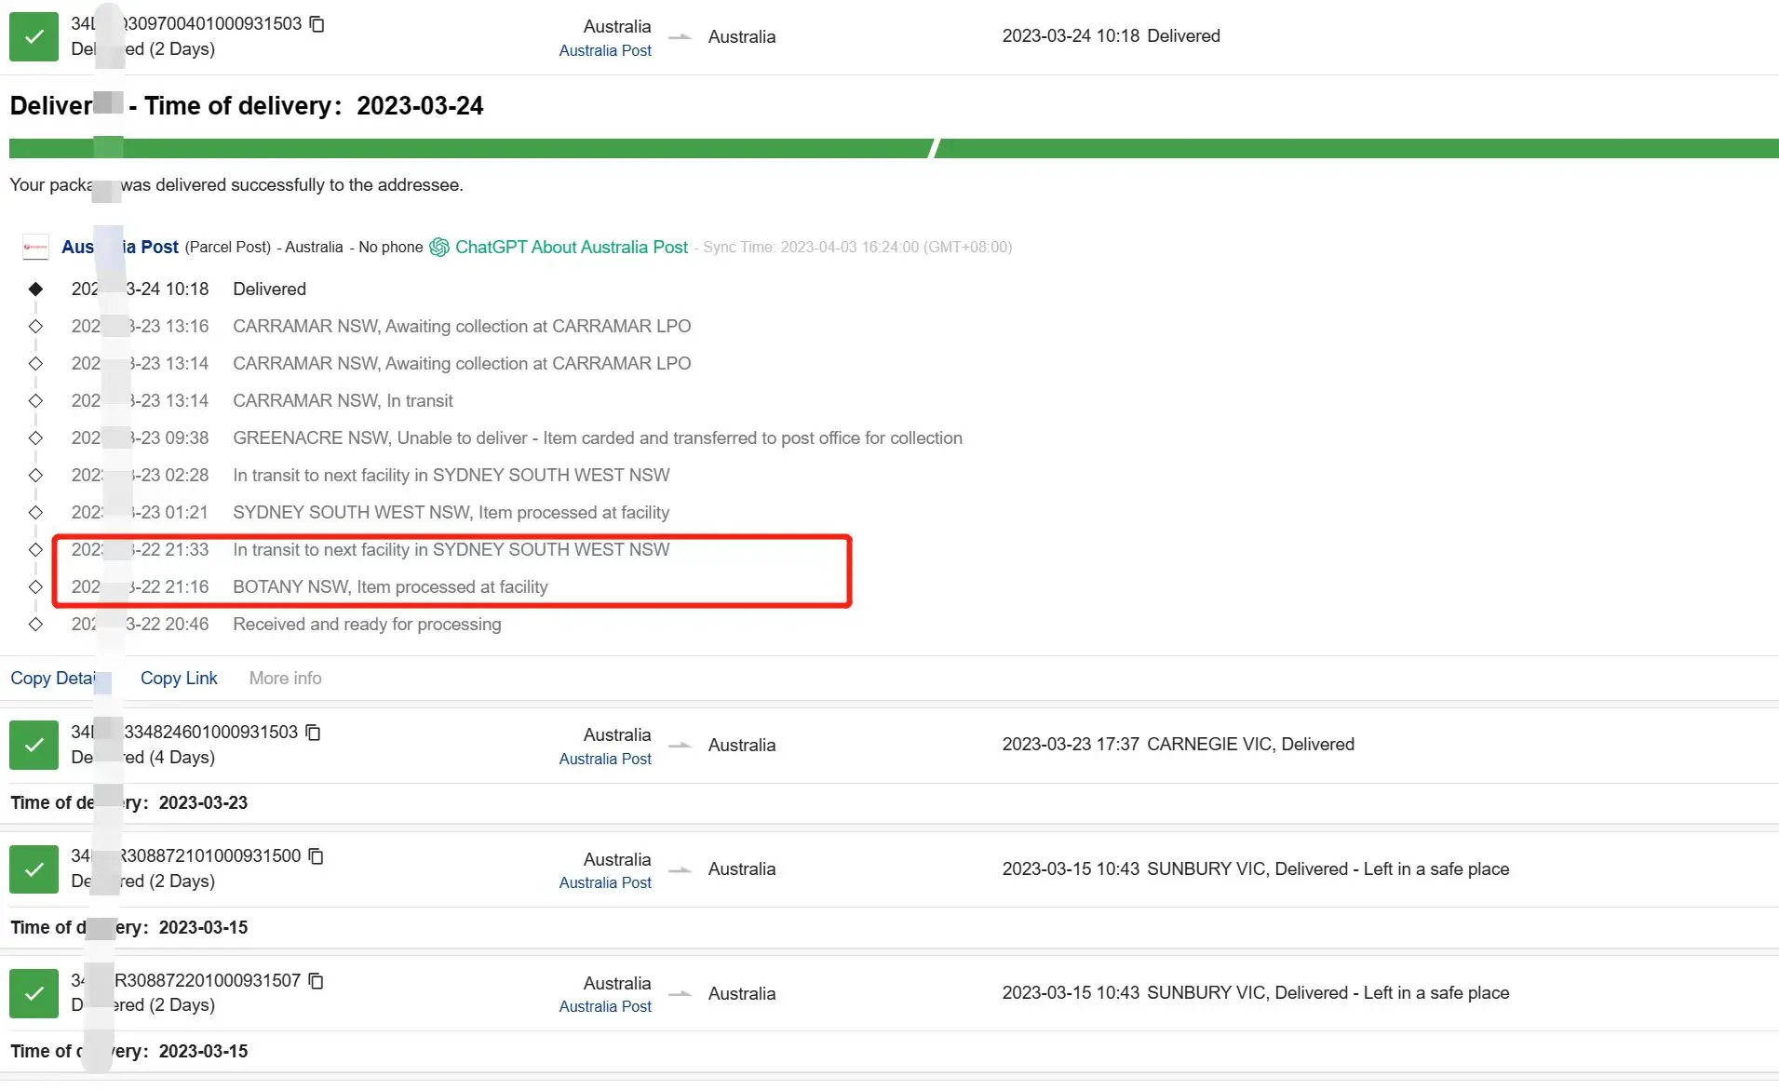This screenshot has width=1779, height=1090.
Task: Select the filled diamond marker for the 10:18 Delivered event
Action: pyautogui.click(x=35, y=289)
